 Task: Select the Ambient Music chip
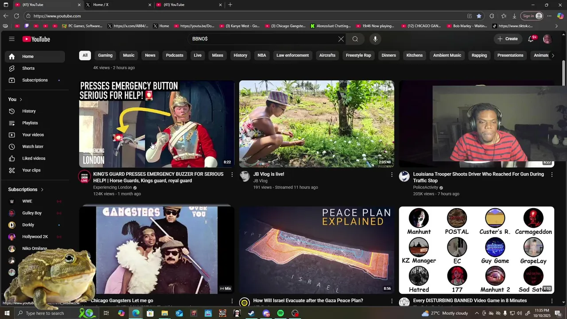point(447,55)
